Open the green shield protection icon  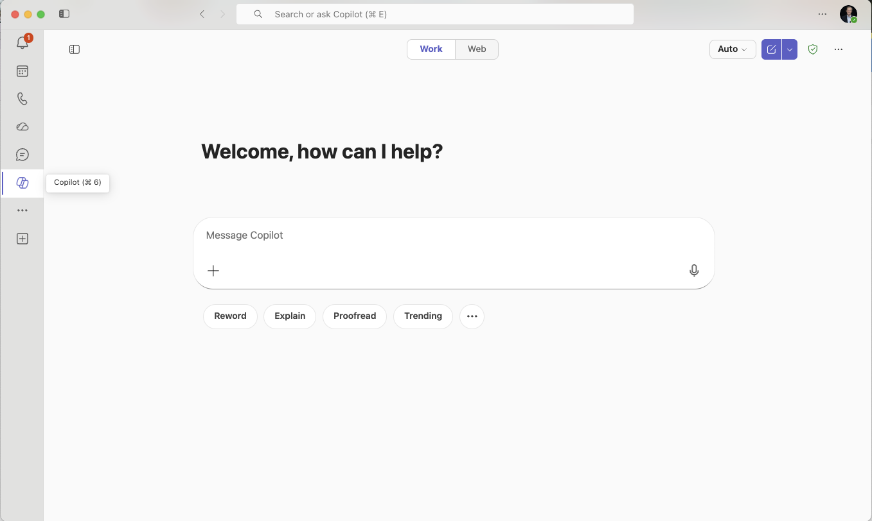(x=813, y=49)
